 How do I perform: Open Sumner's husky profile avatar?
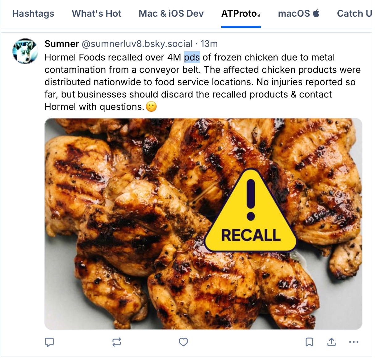pos(25,51)
